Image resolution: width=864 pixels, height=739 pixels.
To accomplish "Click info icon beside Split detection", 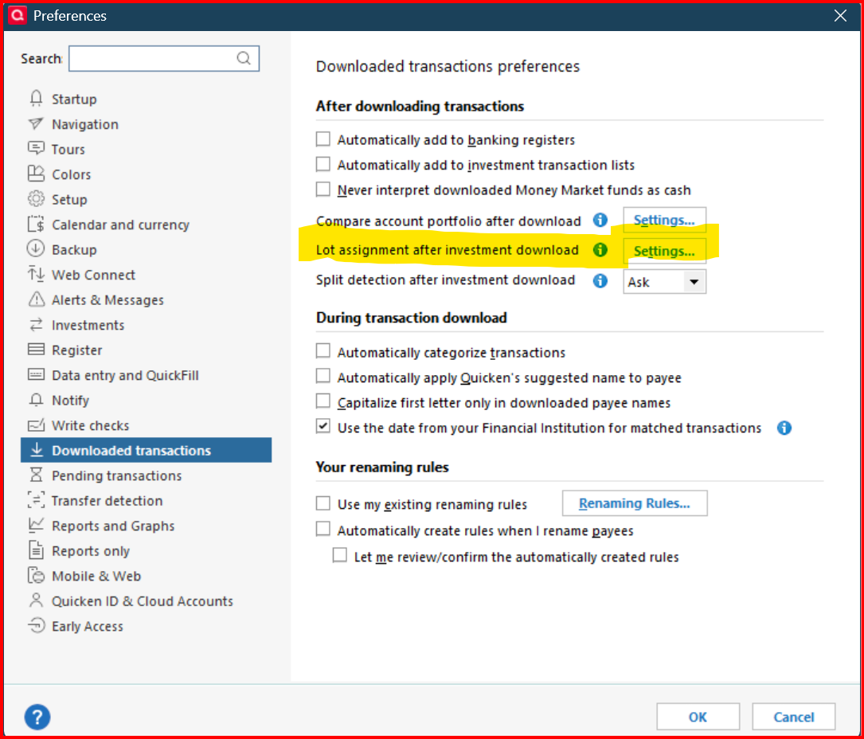I will tap(600, 280).
